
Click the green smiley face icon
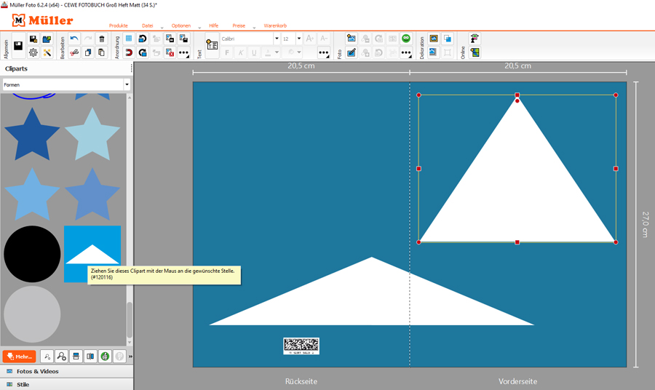(x=406, y=39)
